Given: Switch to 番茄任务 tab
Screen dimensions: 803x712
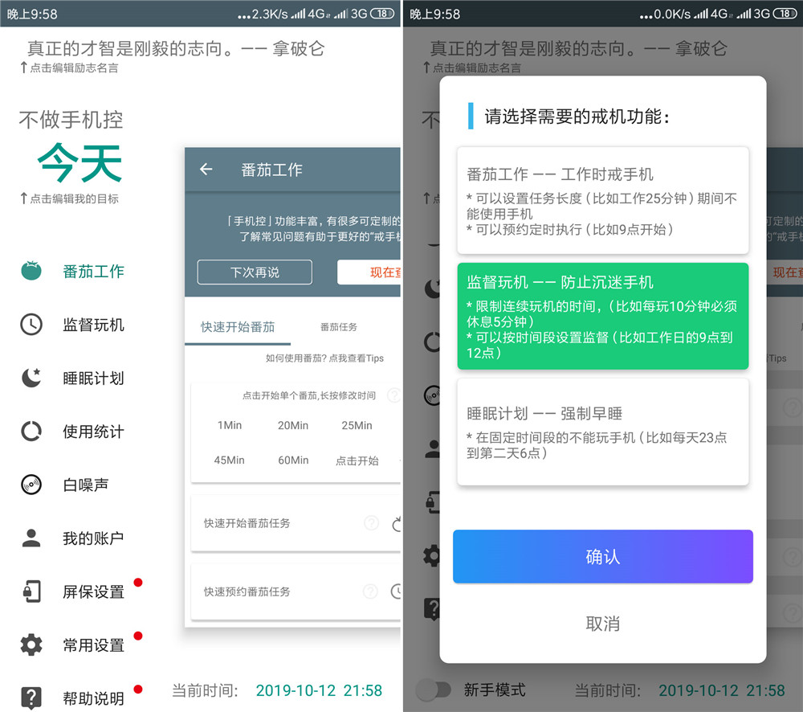Looking at the screenshot, I should [x=339, y=327].
